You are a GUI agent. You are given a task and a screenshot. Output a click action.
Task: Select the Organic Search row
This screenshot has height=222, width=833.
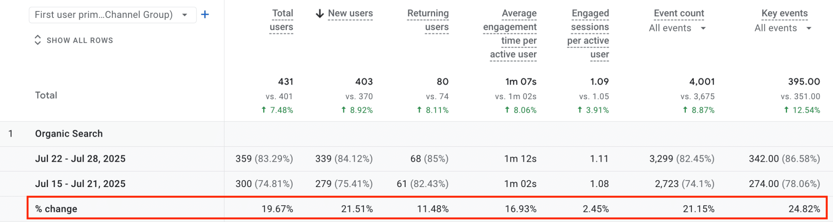pyautogui.click(x=416, y=134)
